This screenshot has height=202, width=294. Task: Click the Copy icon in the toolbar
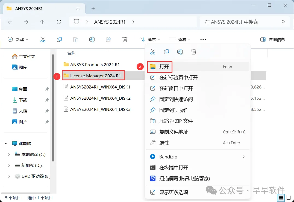point(59,39)
